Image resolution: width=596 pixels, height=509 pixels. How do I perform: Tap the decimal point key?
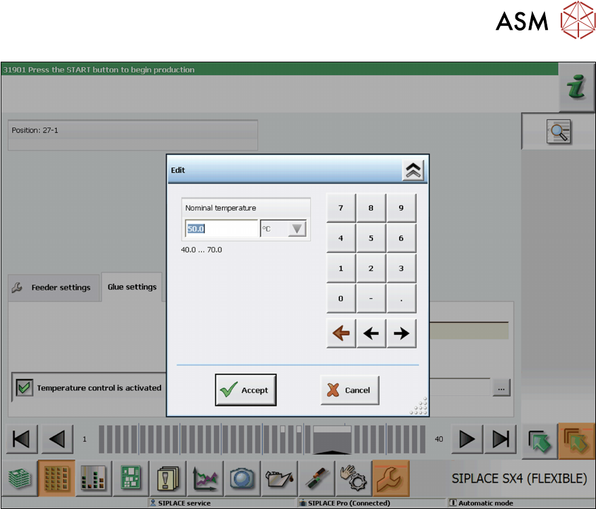click(401, 299)
